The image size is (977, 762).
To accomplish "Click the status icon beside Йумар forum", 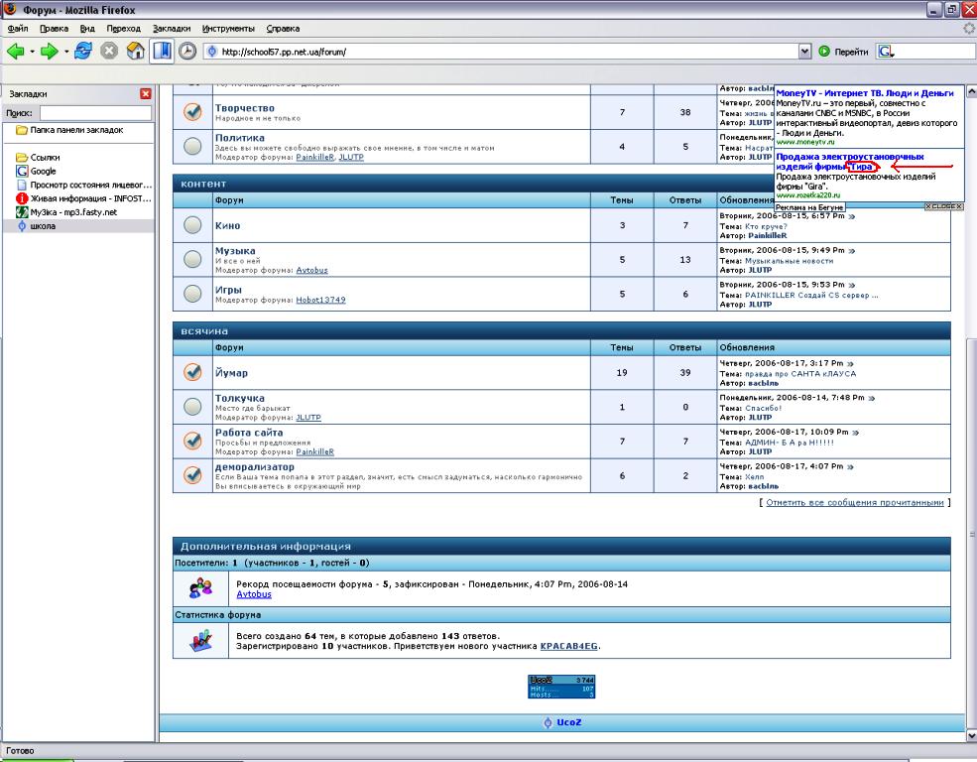I will (x=193, y=372).
